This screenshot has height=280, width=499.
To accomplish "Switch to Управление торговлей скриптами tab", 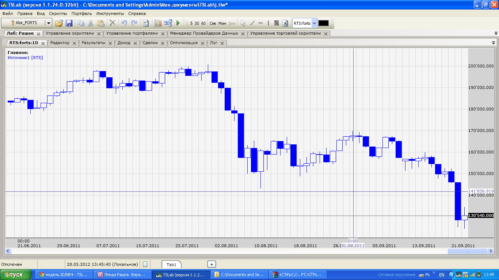I will click(x=285, y=33).
